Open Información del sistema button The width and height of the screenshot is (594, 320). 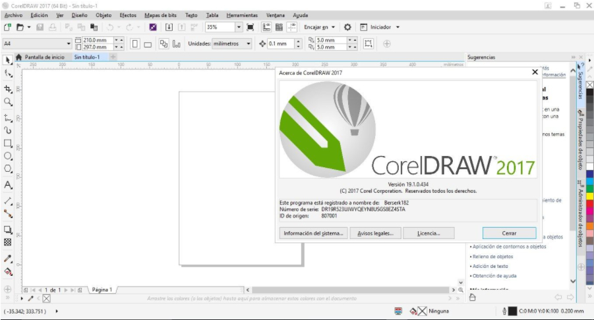click(x=313, y=233)
